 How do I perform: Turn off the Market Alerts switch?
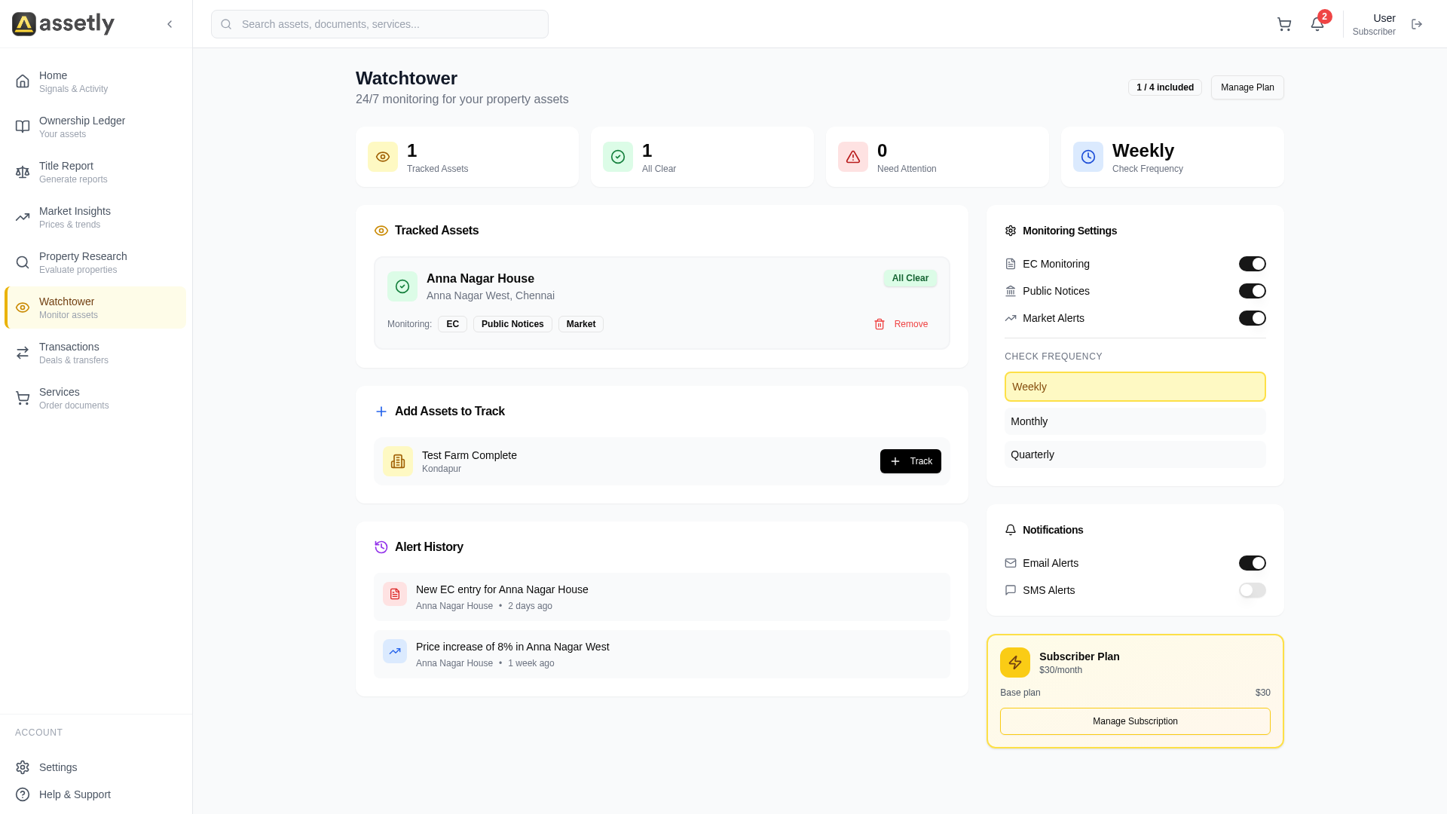click(1252, 318)
